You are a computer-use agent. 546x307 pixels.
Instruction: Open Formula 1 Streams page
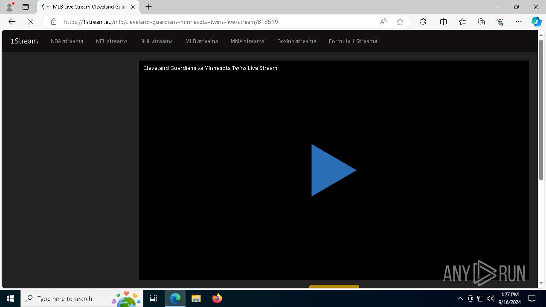click(x=353, y=41)
